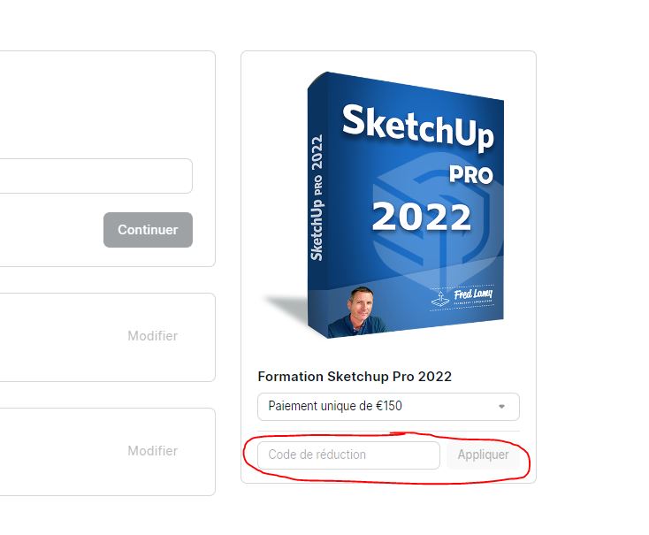
Task: Click the separator line above the discount field
Action: tap(388, 431)
